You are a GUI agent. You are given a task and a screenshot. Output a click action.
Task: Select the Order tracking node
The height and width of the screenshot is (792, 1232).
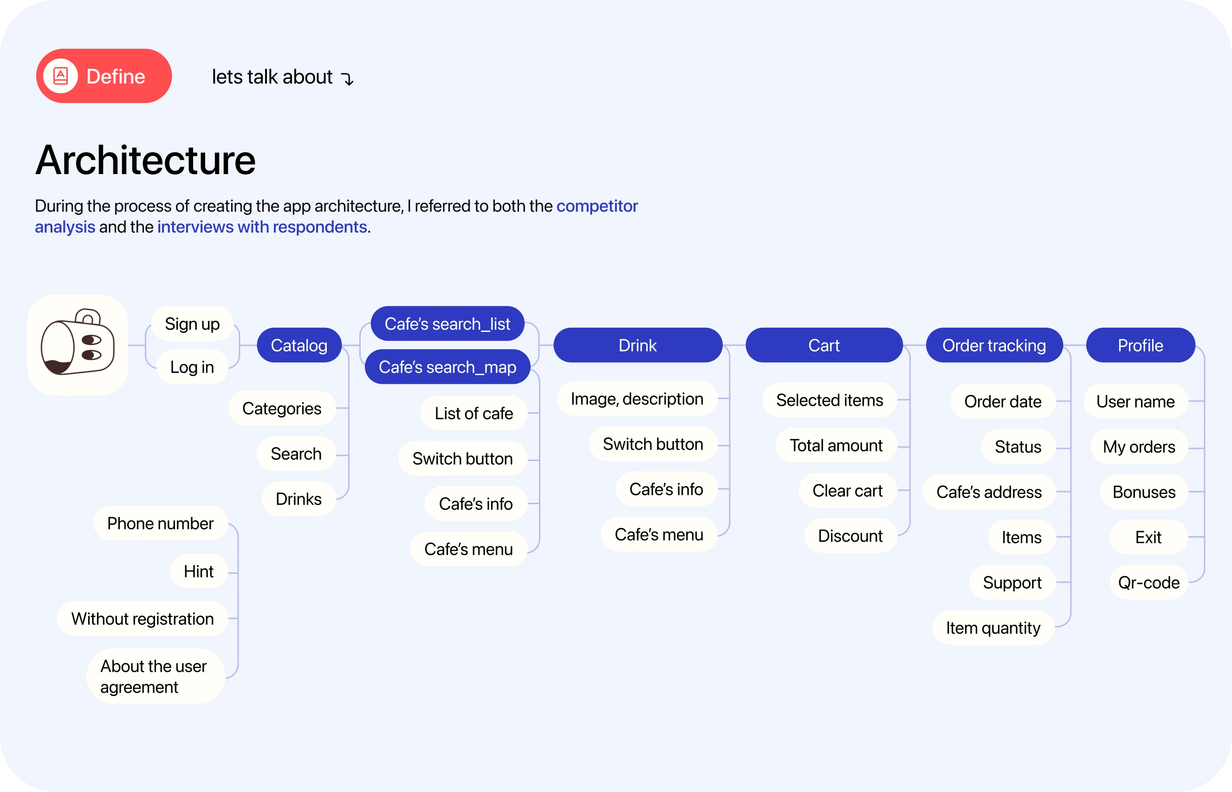pos(993,345)
